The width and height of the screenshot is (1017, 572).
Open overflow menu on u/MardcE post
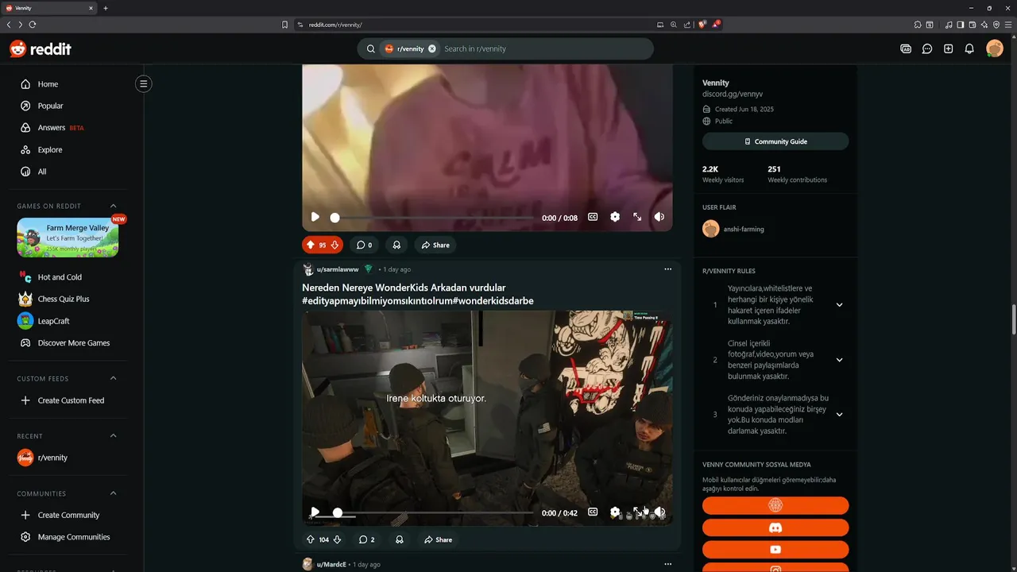tap(667, 564)
